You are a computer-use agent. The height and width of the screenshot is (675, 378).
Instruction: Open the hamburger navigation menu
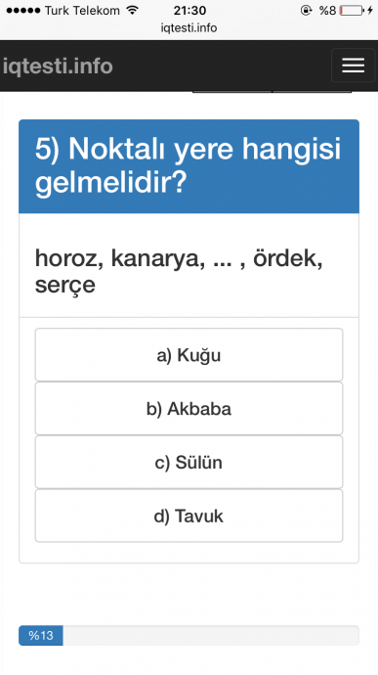[x=353, y=66]
